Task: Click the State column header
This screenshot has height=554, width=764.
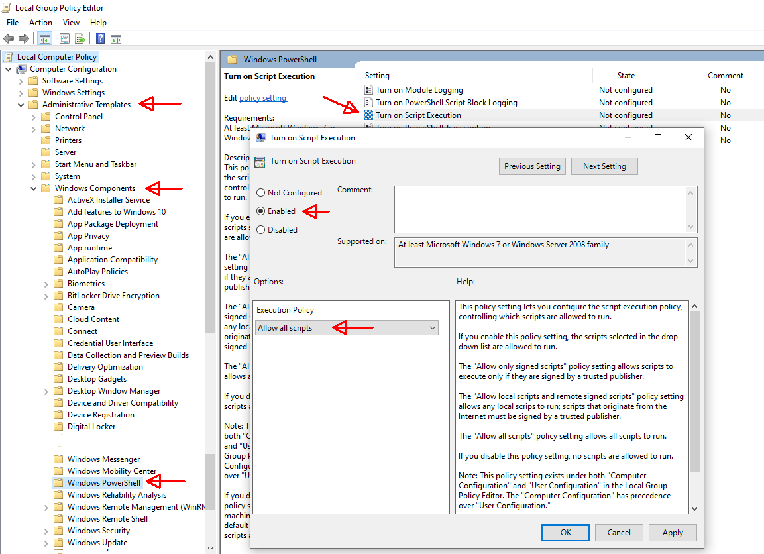Action: pos(626,76)
